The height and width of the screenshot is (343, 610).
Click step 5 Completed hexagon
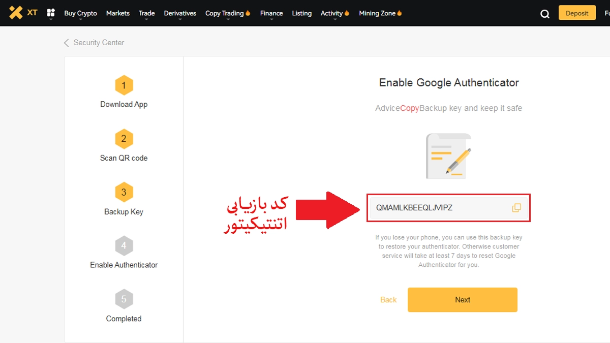[124, 299]
